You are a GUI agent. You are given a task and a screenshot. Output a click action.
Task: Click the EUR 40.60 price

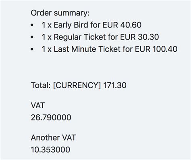tap(122, 25)
